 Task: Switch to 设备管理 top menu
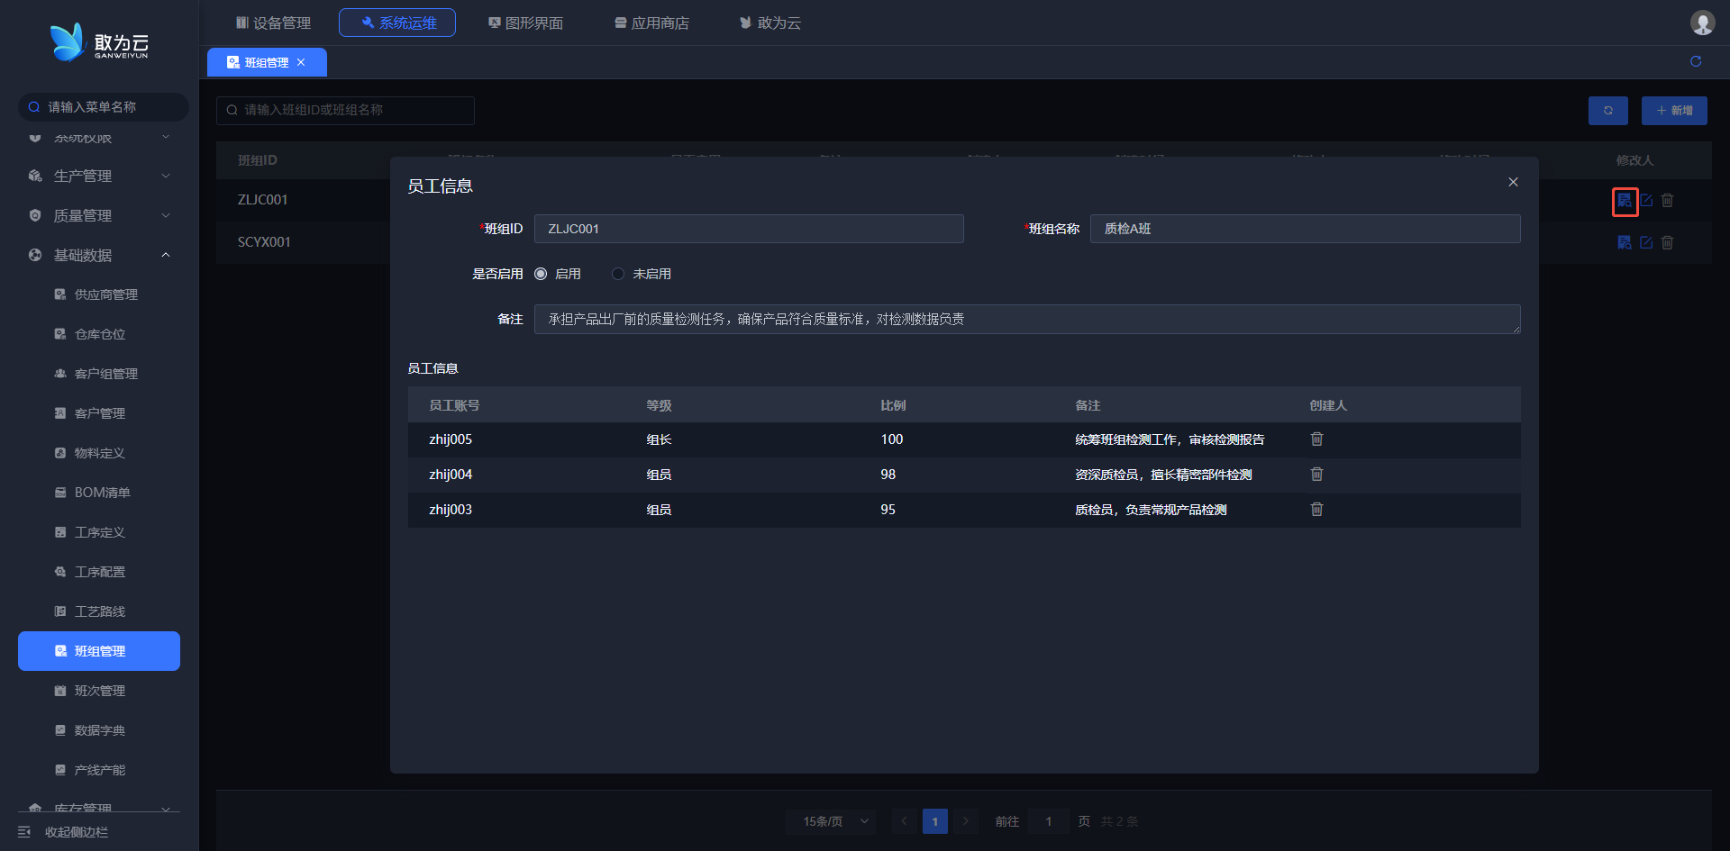[x=273, y=23]
